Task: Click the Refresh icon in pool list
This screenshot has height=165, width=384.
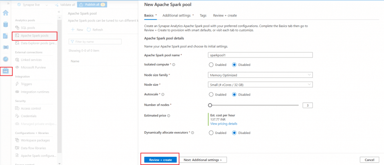Action: 89,30
